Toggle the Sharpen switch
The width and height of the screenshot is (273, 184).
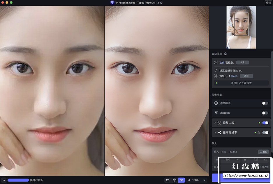pyautogui.click(x=265, y=113)
